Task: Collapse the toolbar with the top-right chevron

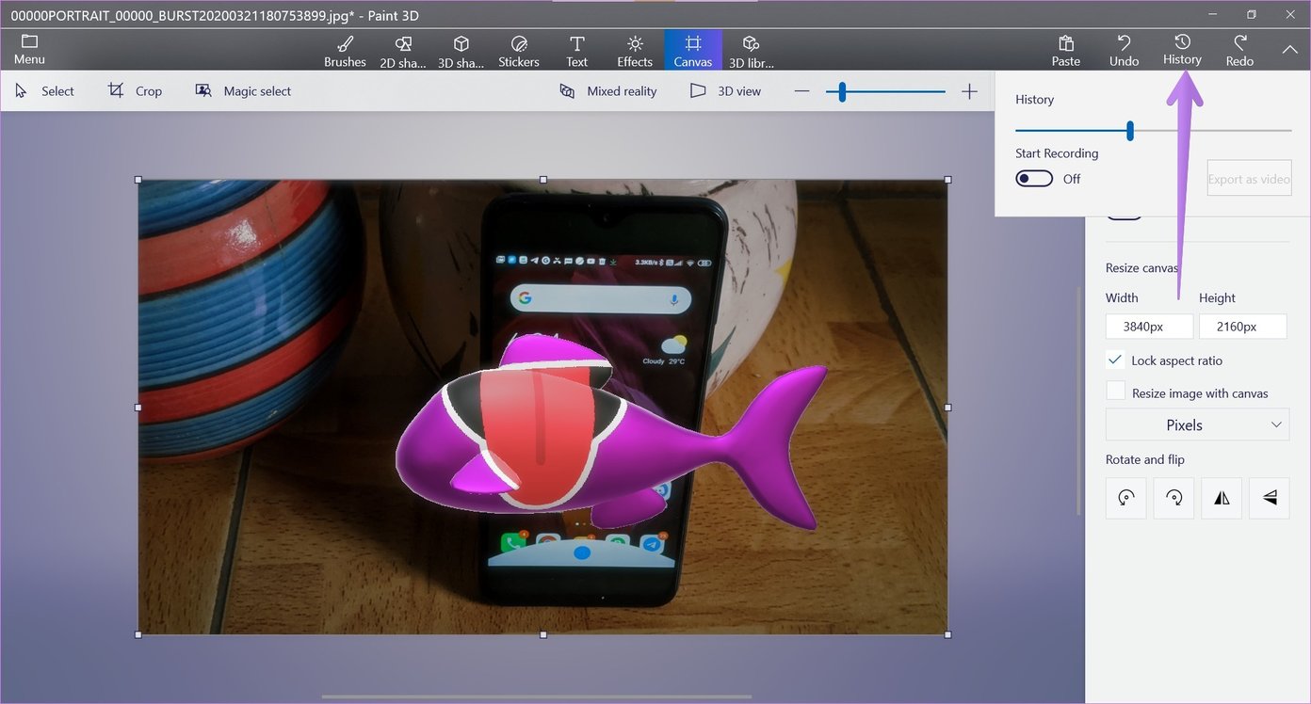Action: (x=1289, y=49)
